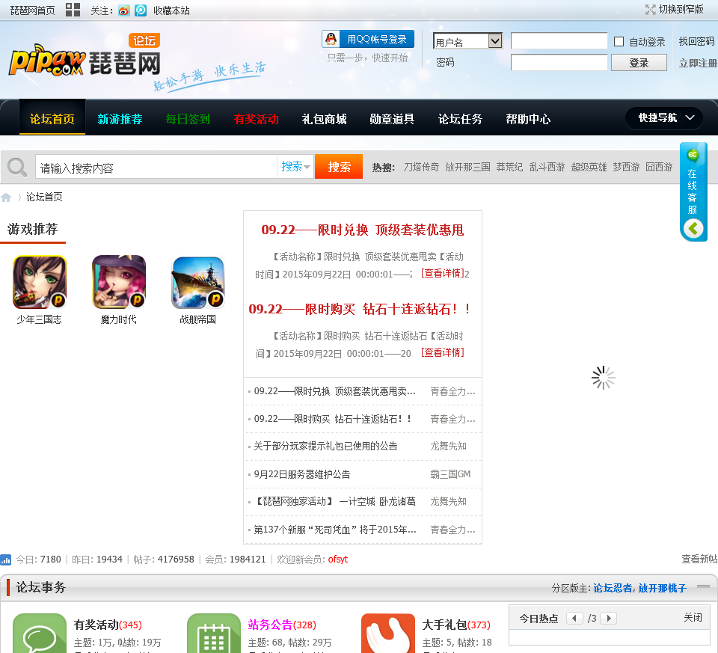Click the forum statistics chart icon
Screen dimensions: 718x653
tap(5, 560)
